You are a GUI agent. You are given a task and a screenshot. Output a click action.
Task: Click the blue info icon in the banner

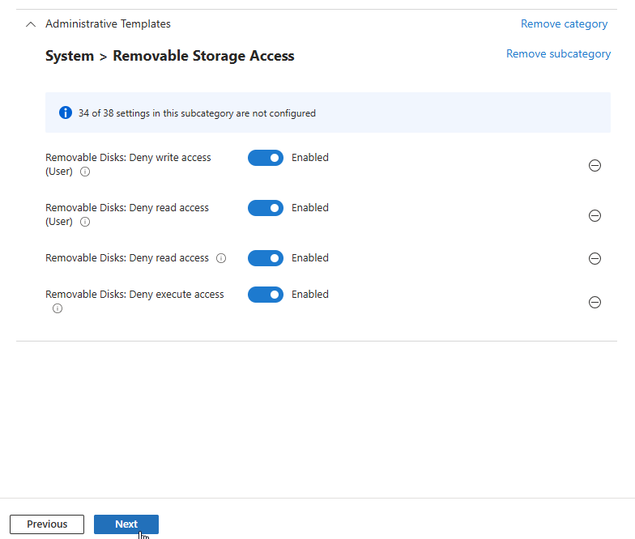(66, 112)
